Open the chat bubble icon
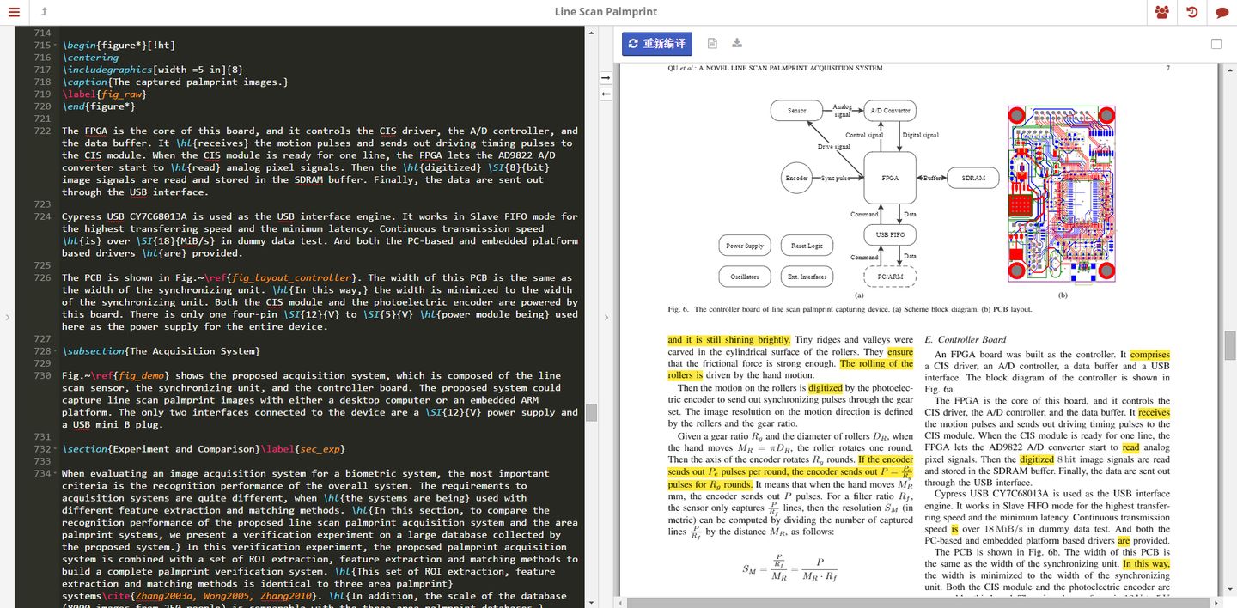Viewport: 1237px width, 608px height. click(x=1222, y=12)
